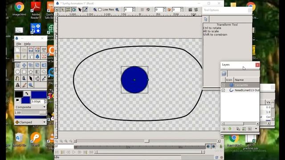Click the New file icon in toolbox
This screenshot has width=285, height=160.
[x=17, y=50]
